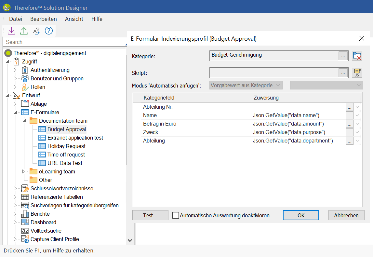This screenshot has height=257, width=373.
Task: Click the E-Formulare form icon
Action: pyautogui.click(x=25, y=112)
